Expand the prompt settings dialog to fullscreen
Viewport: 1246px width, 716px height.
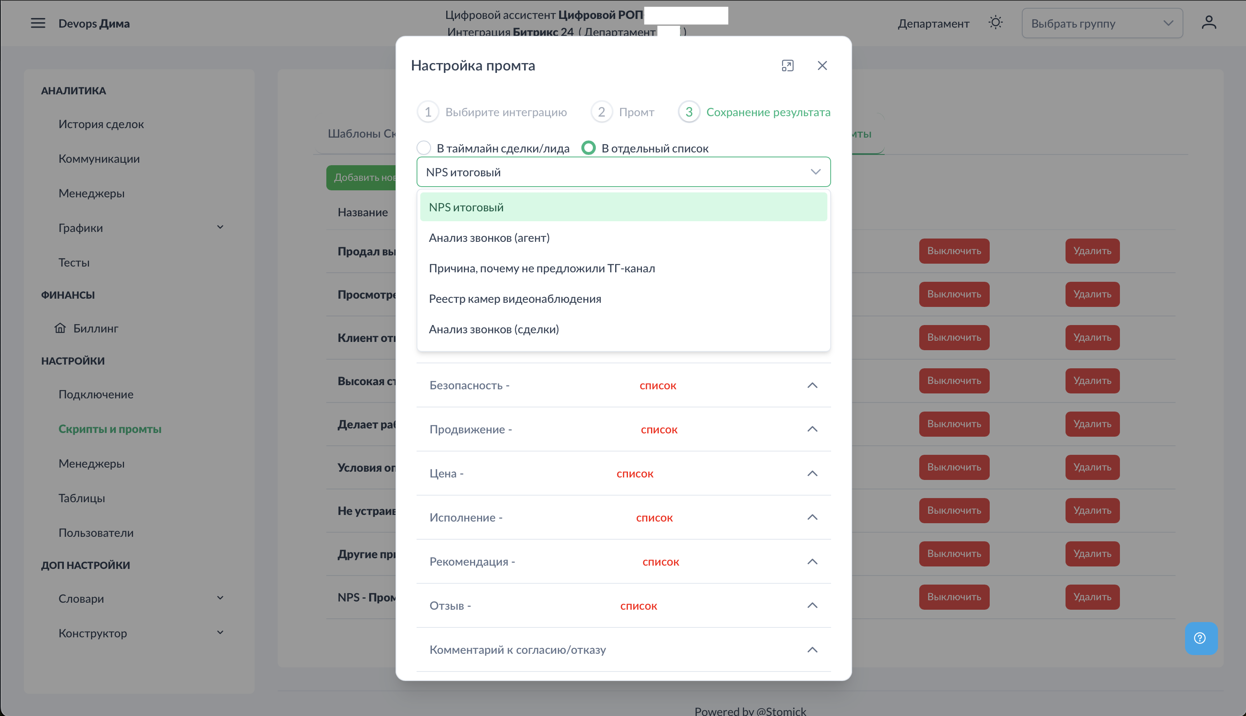(787, 66)
